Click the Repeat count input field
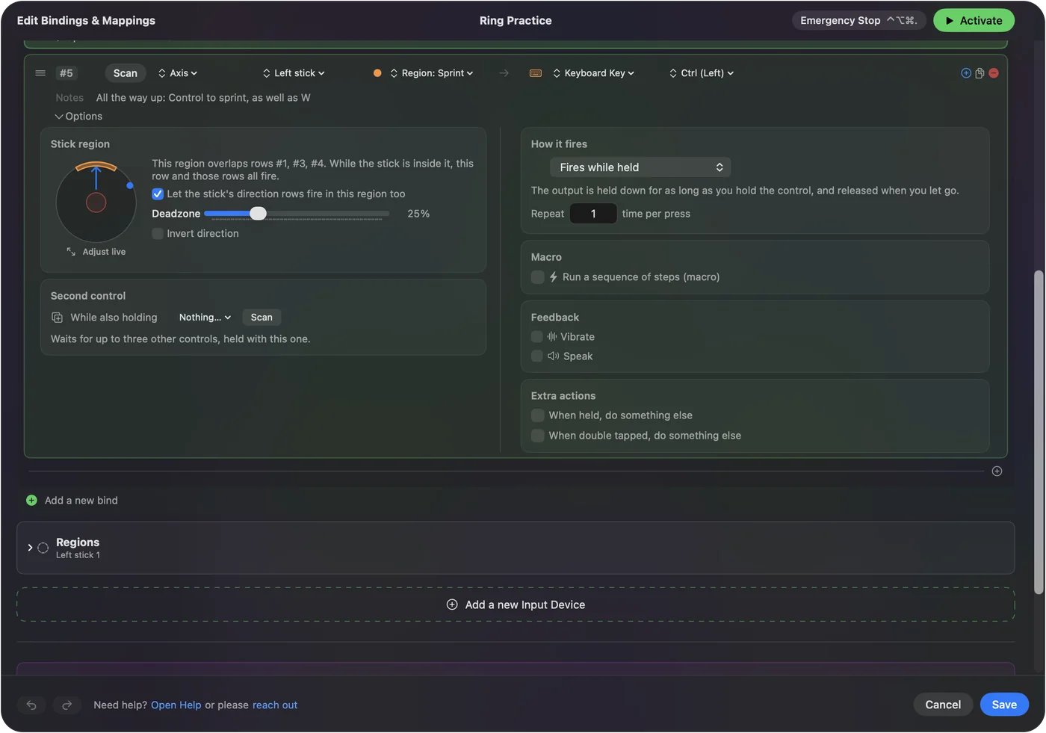Screen dimensions: 1046x733 coord(593,214)
